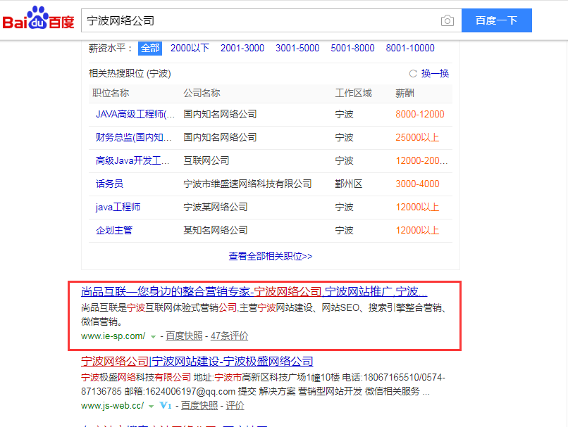The image size is (568, 427).
Task: Click the V1 verification badge icon
Action: click(x=165, y=406)
